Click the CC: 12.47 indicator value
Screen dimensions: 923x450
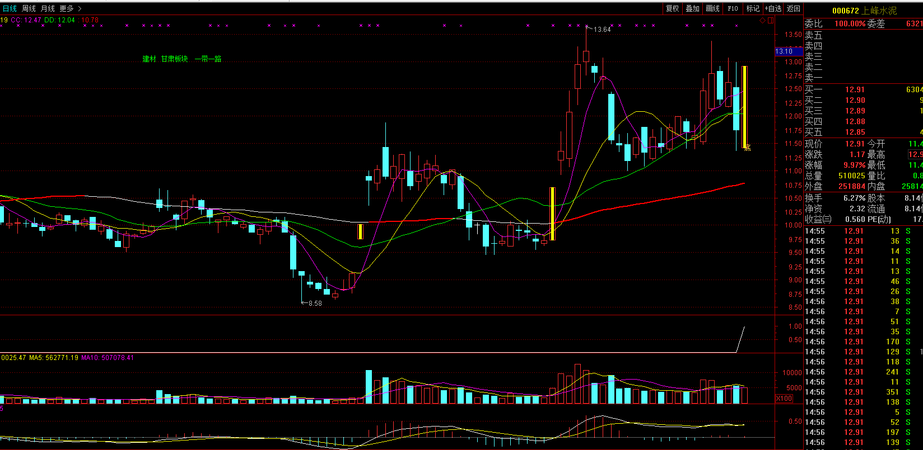pyautogui.click(x=26, y=20)
